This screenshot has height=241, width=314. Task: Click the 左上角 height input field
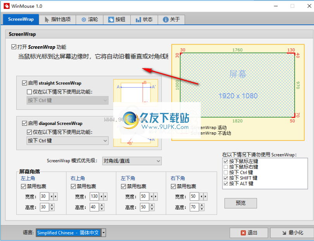[45, 207]
